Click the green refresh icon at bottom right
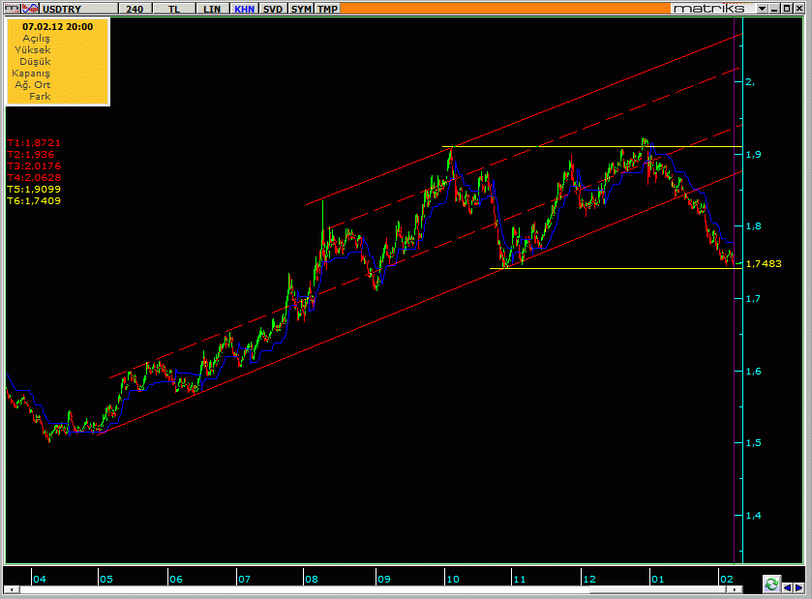Screen dimensions: 812x599 coord(771,584)
